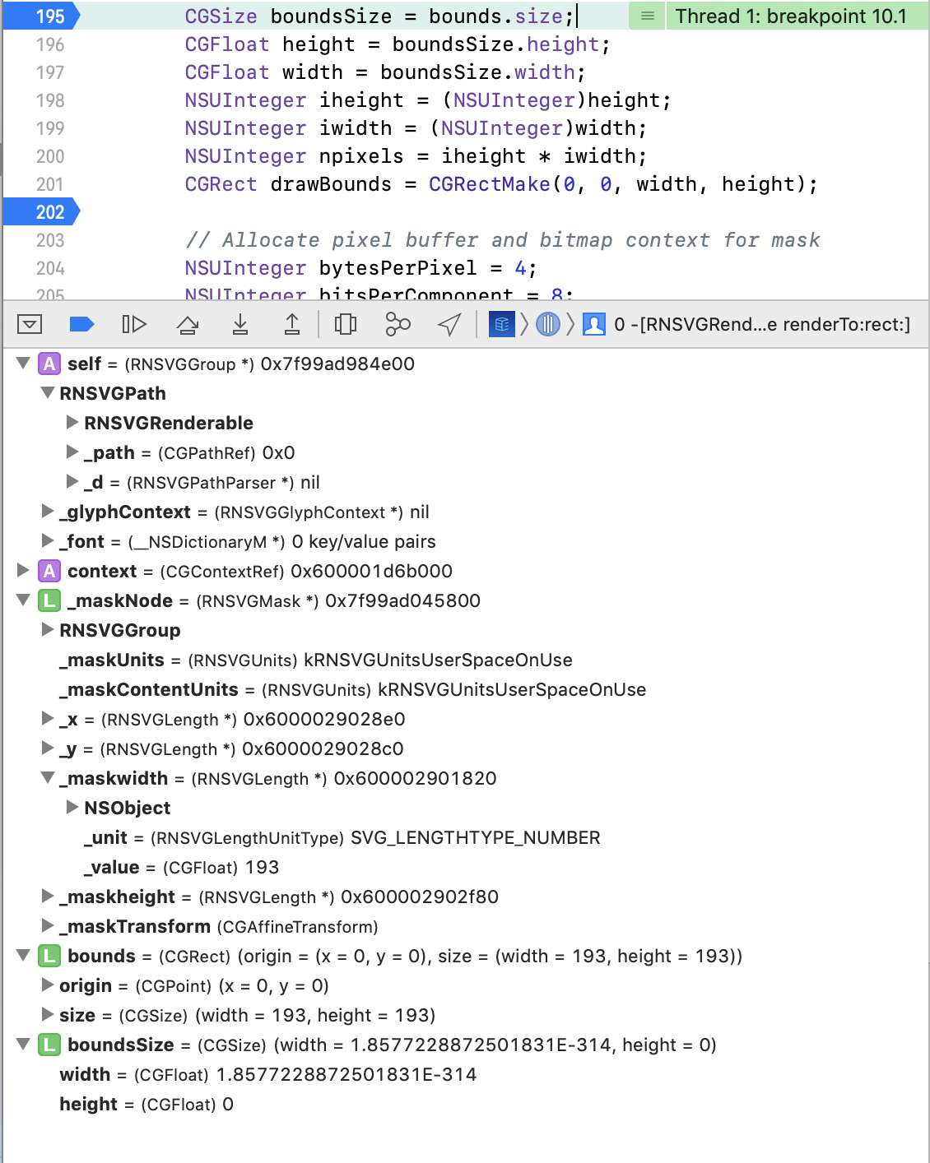Image resolution: width=930 pixels, height=1163 pixels.
Task: Continue program execution in debug bar
Action: [x=136, y=324]
